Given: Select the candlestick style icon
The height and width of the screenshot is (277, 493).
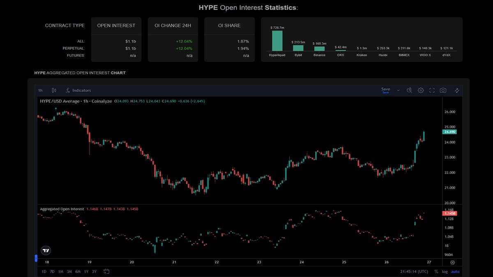Looking at the screenshot, I should coord(54,90).
